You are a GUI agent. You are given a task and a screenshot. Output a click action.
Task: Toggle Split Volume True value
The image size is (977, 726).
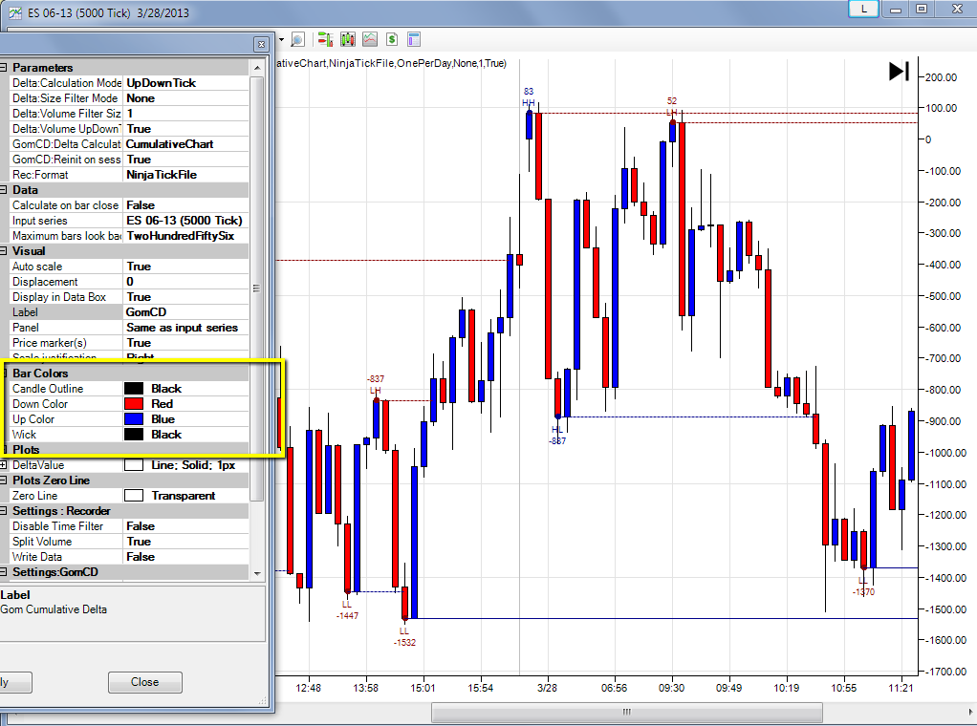pos(186,541)
